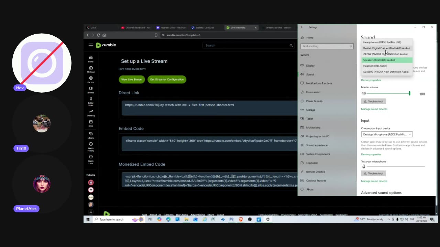Image resolution: width=440 pixels, height=247 pixels.
Task: Click the Rumble logo
Action: [x=106, y=45]
